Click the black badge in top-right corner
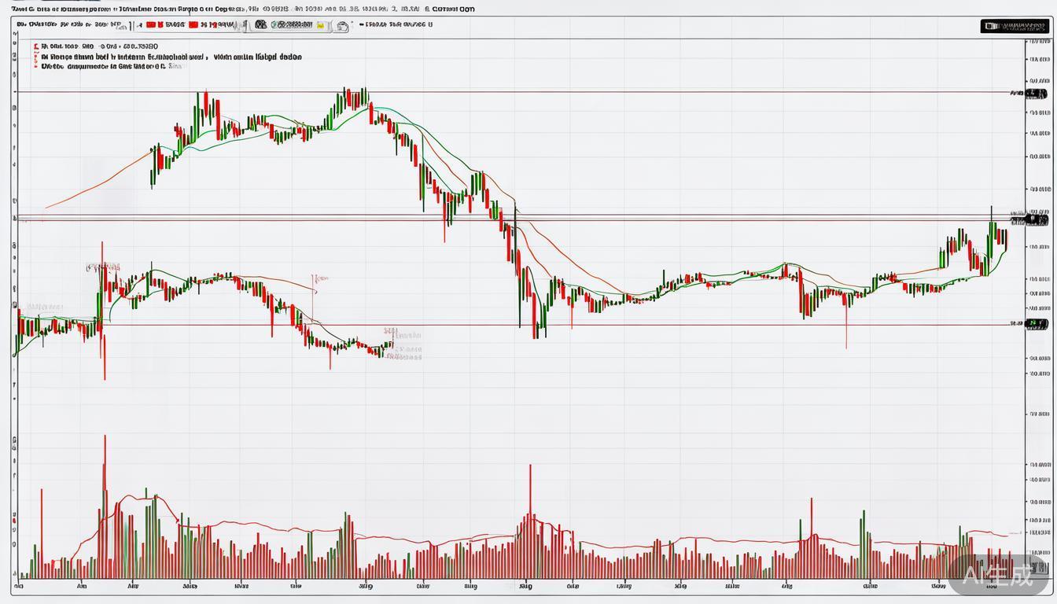This screenshot has width=1057, height=604. click(1014, 26)
